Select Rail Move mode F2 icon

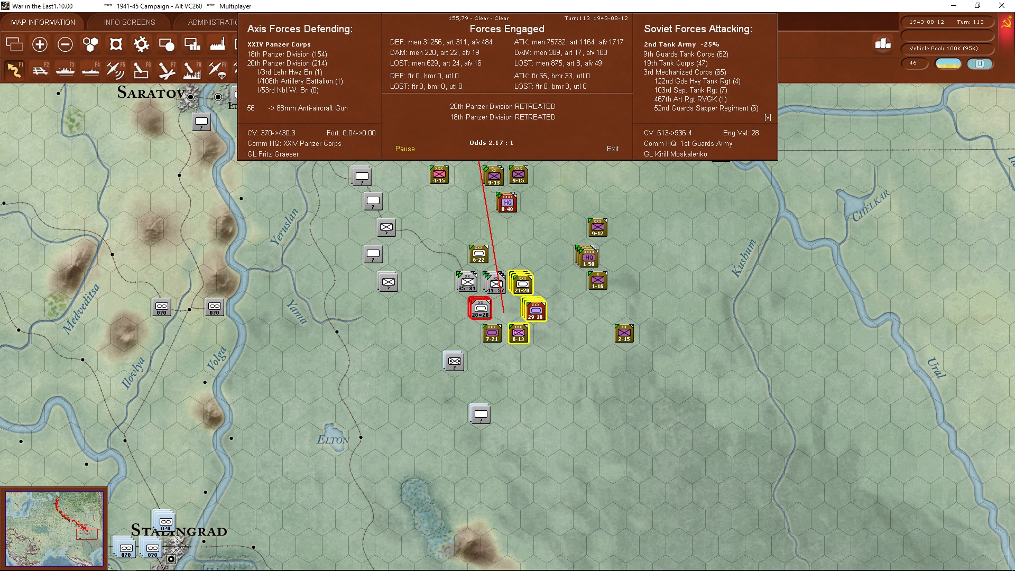click(x=40, y=70)
